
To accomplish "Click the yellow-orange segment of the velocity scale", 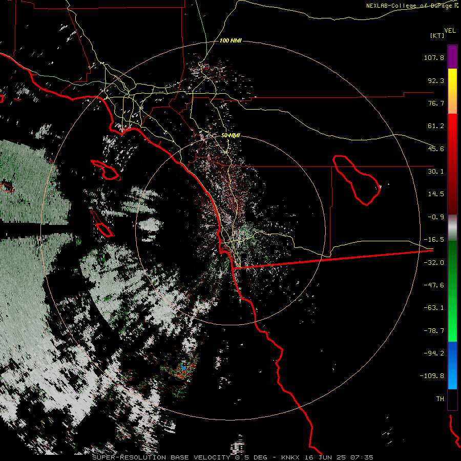I will [x=452, y=91].
